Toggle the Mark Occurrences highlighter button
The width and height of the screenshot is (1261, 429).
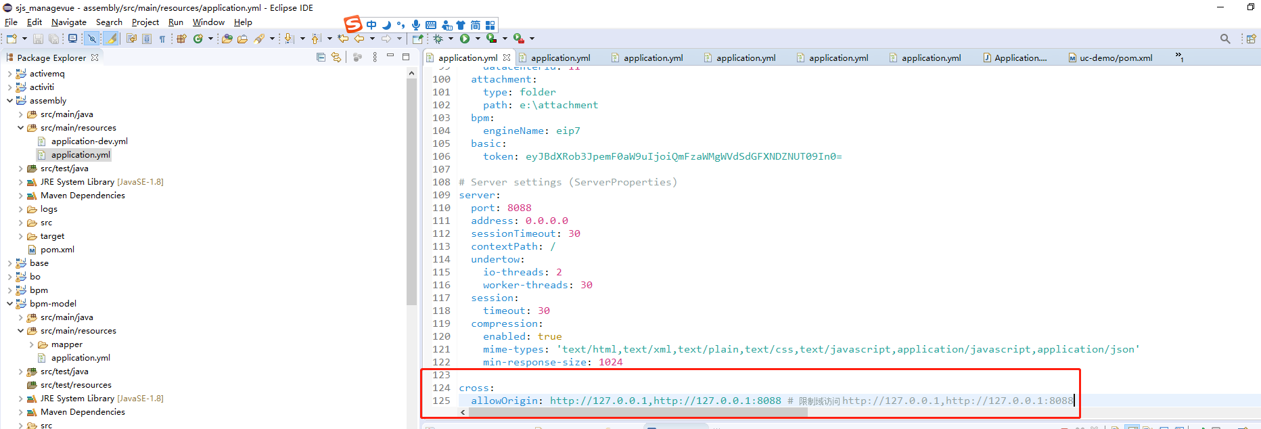[112, 39]
